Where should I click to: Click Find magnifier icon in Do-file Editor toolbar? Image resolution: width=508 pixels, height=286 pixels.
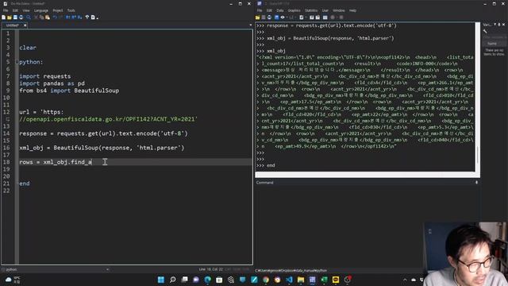[x=29, y=17]
